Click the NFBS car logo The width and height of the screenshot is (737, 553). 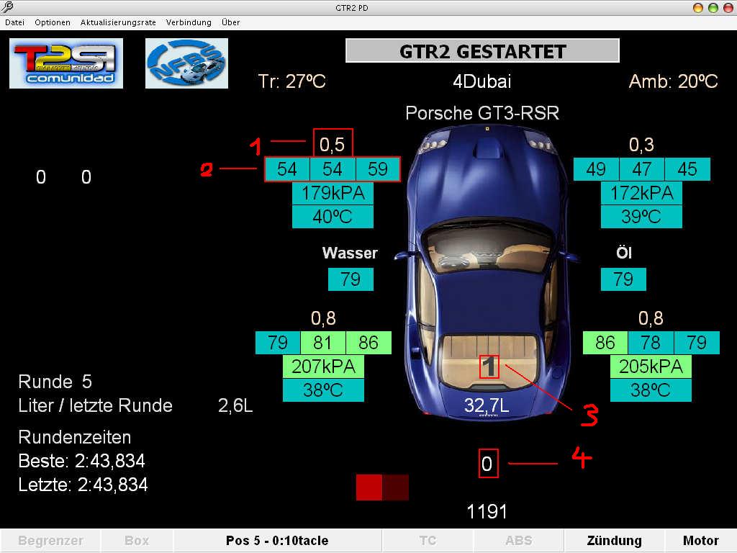click(186, 63)
